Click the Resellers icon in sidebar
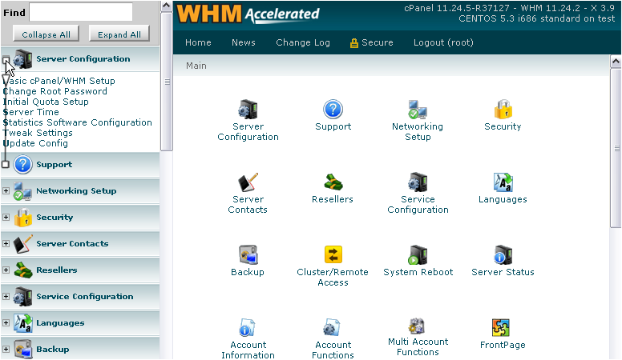The width and height of the screenshot is (622, 360). pos(22,270)
